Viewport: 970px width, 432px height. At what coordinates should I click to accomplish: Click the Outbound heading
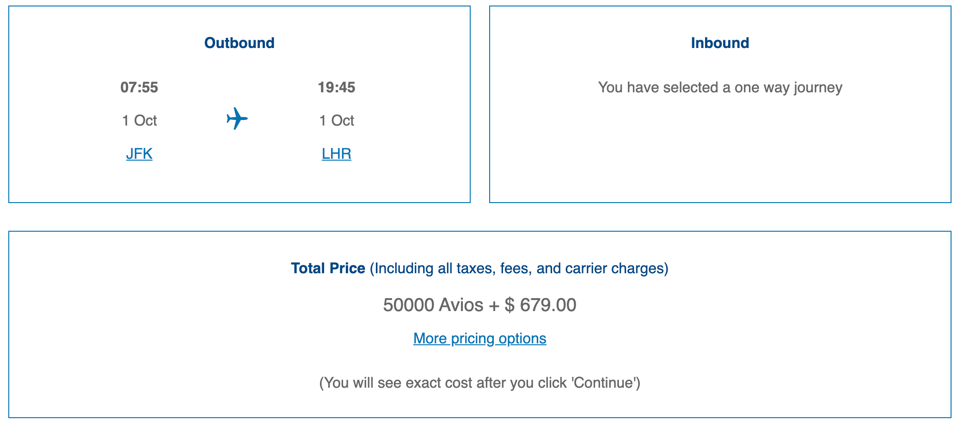click(239, 43)
